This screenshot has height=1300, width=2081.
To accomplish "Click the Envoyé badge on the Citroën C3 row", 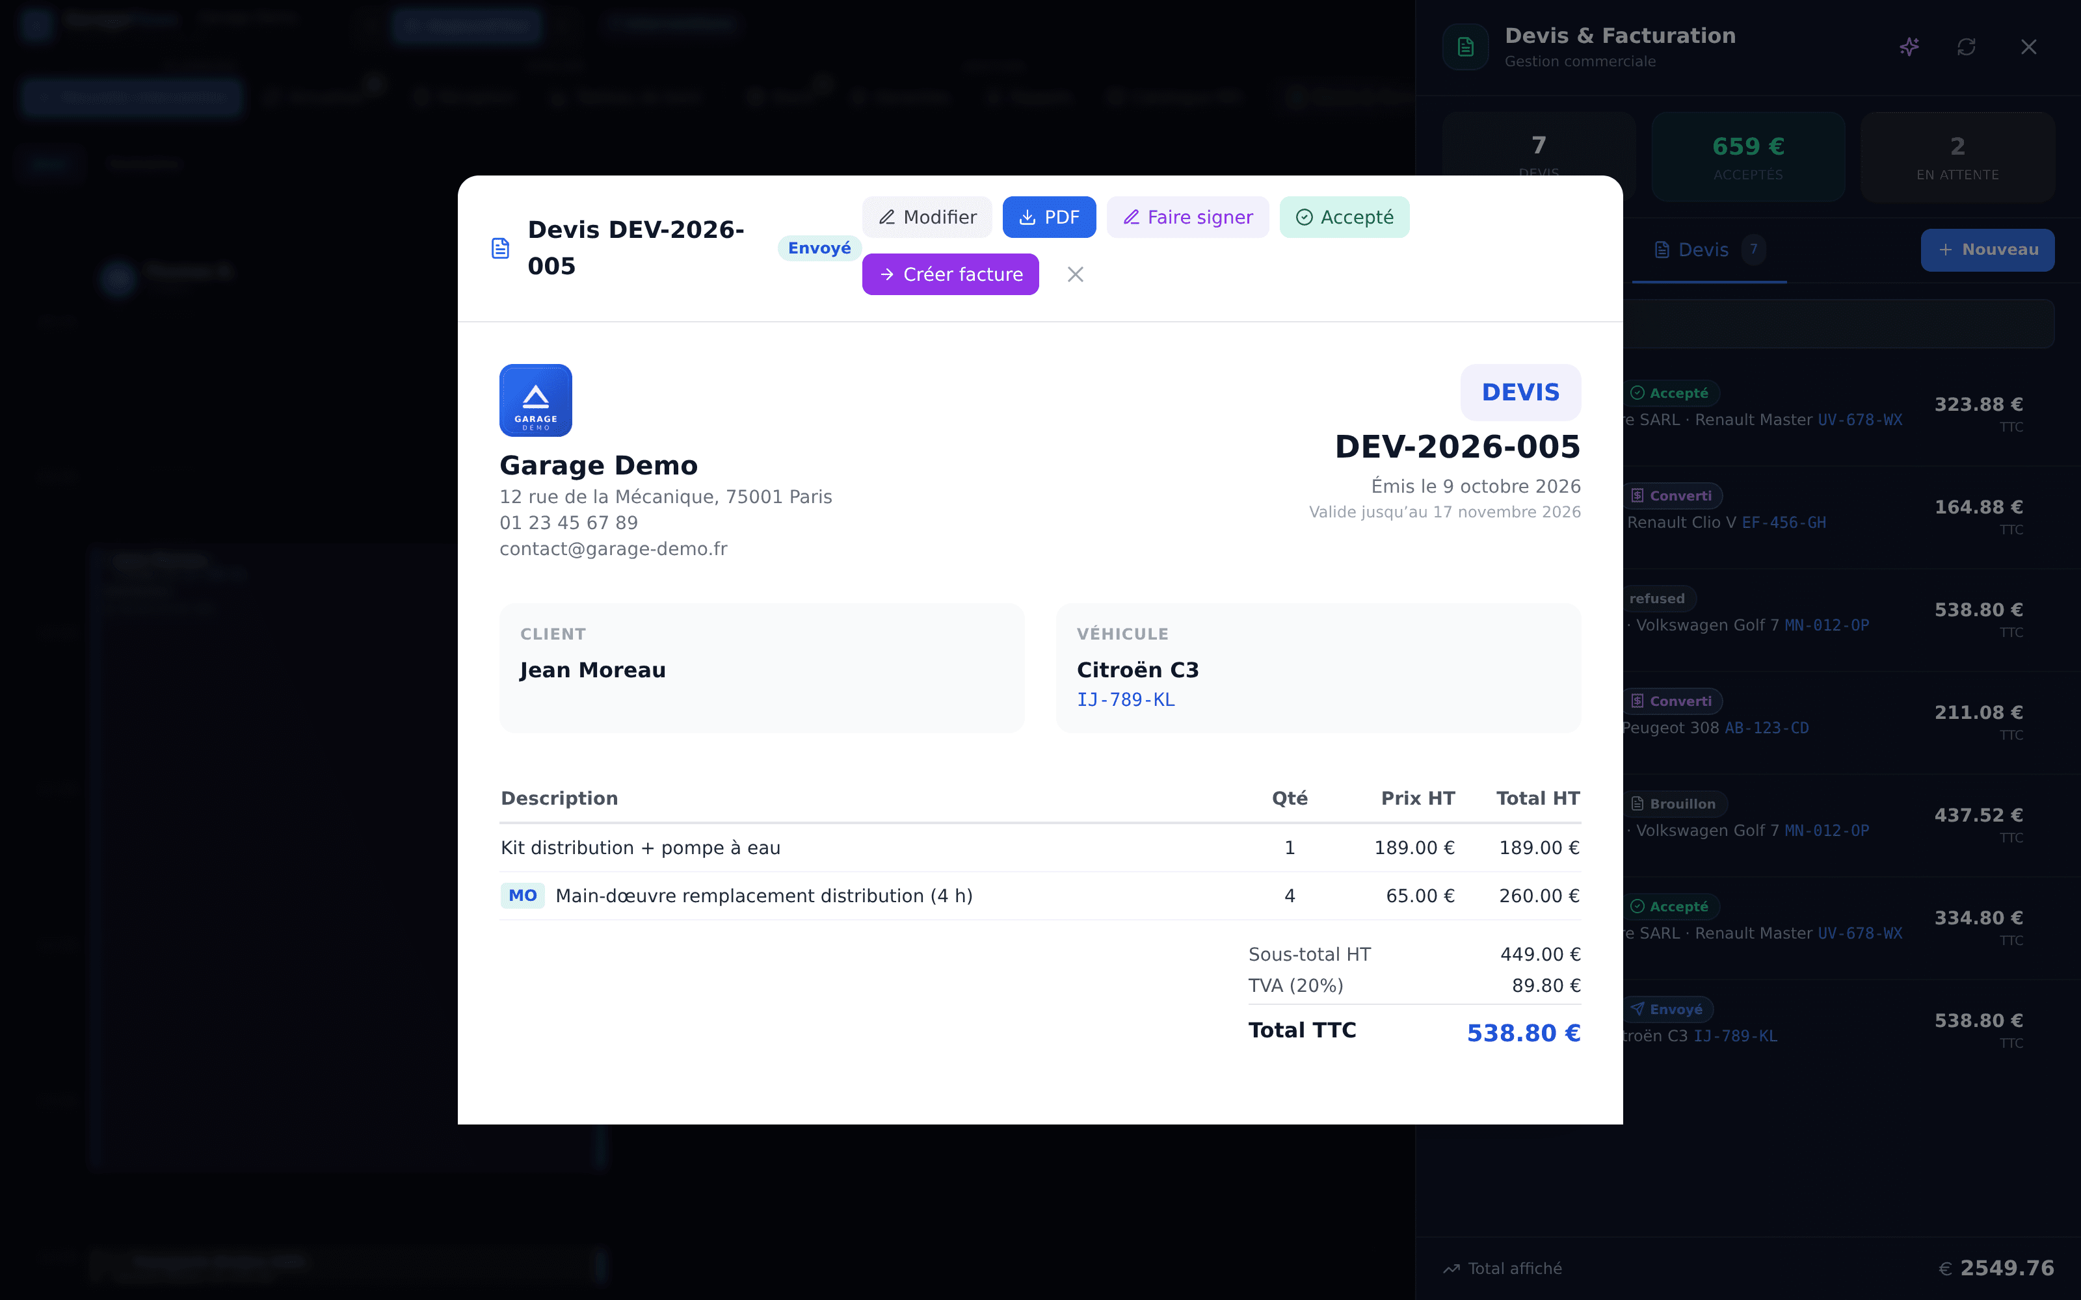I will point(1667,1009).
